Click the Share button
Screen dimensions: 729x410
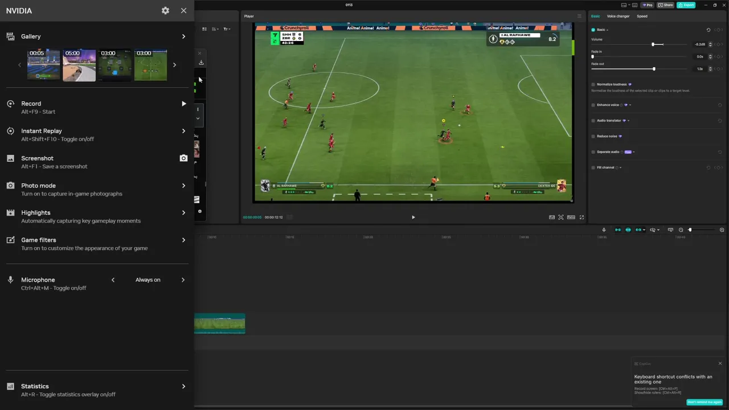(x=666, y=5)
